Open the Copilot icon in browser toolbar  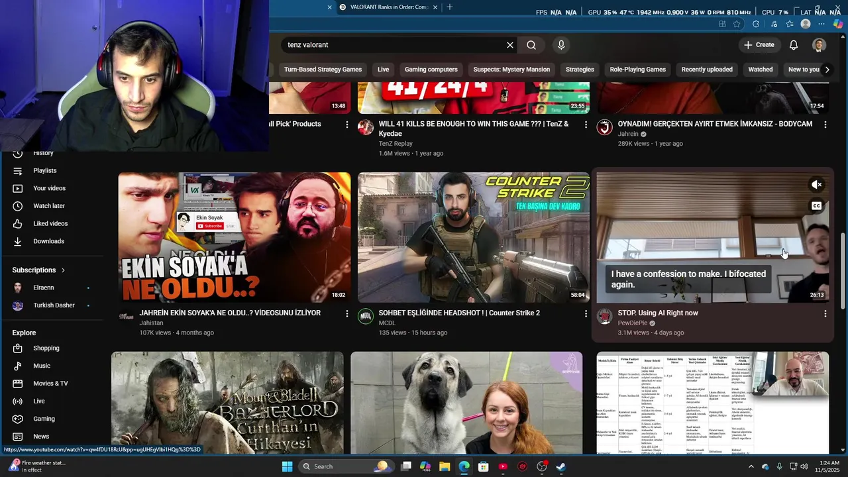pos(838,25)
